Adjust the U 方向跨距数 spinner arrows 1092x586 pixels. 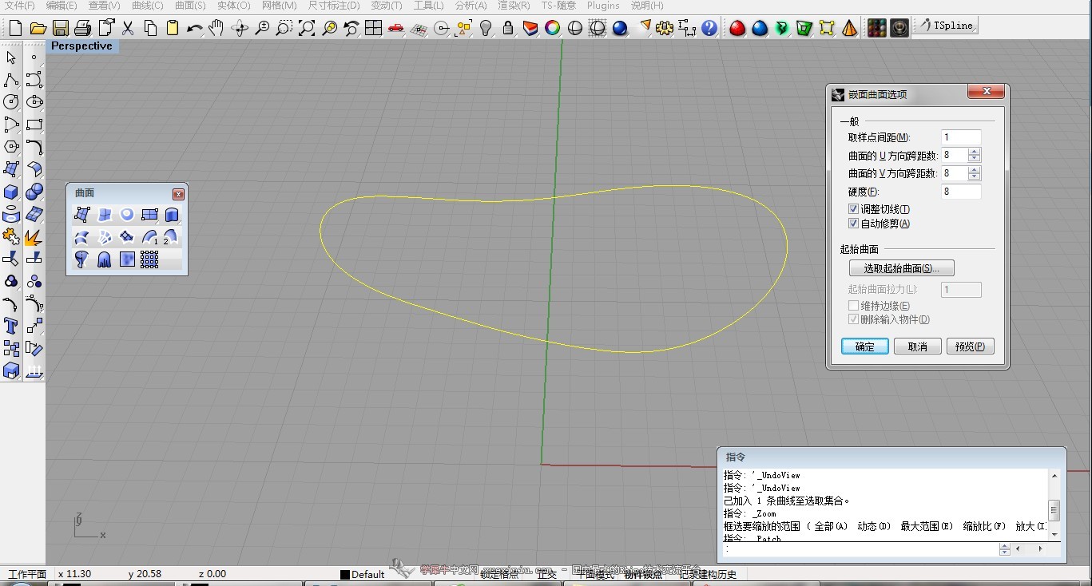[x=974, y=155]
